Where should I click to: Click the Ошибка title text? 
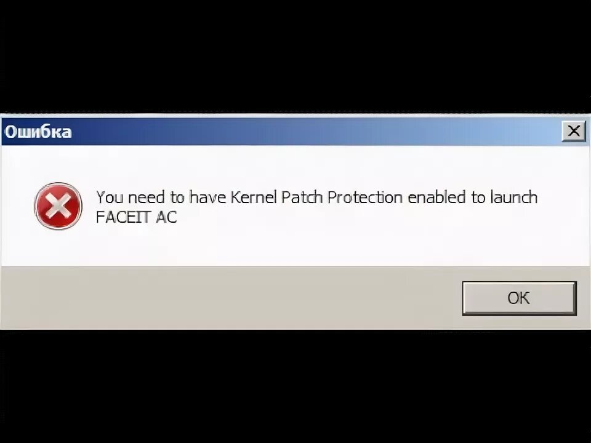pos(38,132)
